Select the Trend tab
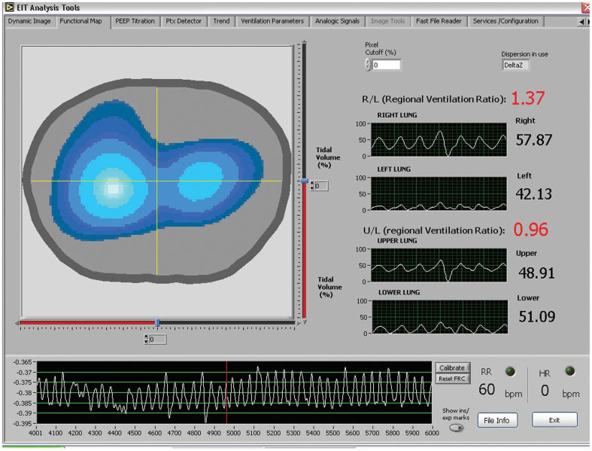Image resolution: width=592 pixels, height=451 pixels. (221, 21)
